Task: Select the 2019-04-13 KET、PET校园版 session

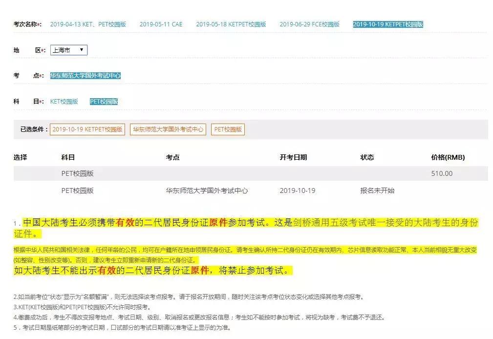Action: [90, 23]
